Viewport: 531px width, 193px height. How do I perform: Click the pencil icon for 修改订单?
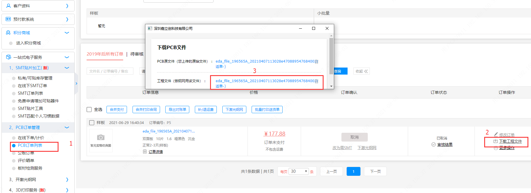(496, 135)
